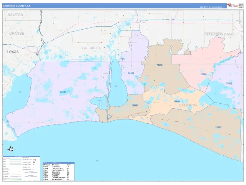Click the ORANGE county label
Screen dimensions: 246x185
17,34
